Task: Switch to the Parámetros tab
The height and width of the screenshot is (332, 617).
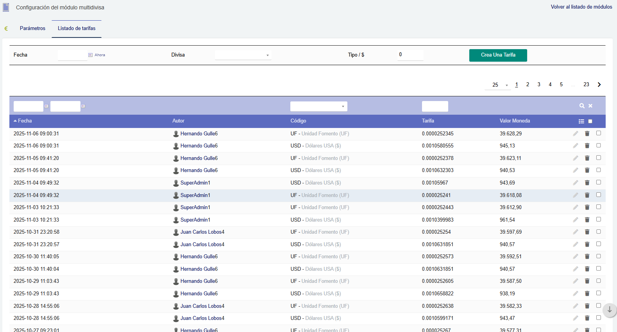Action: tap(32, 28)
